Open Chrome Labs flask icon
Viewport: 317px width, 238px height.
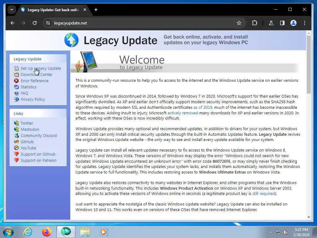point(271,23)
